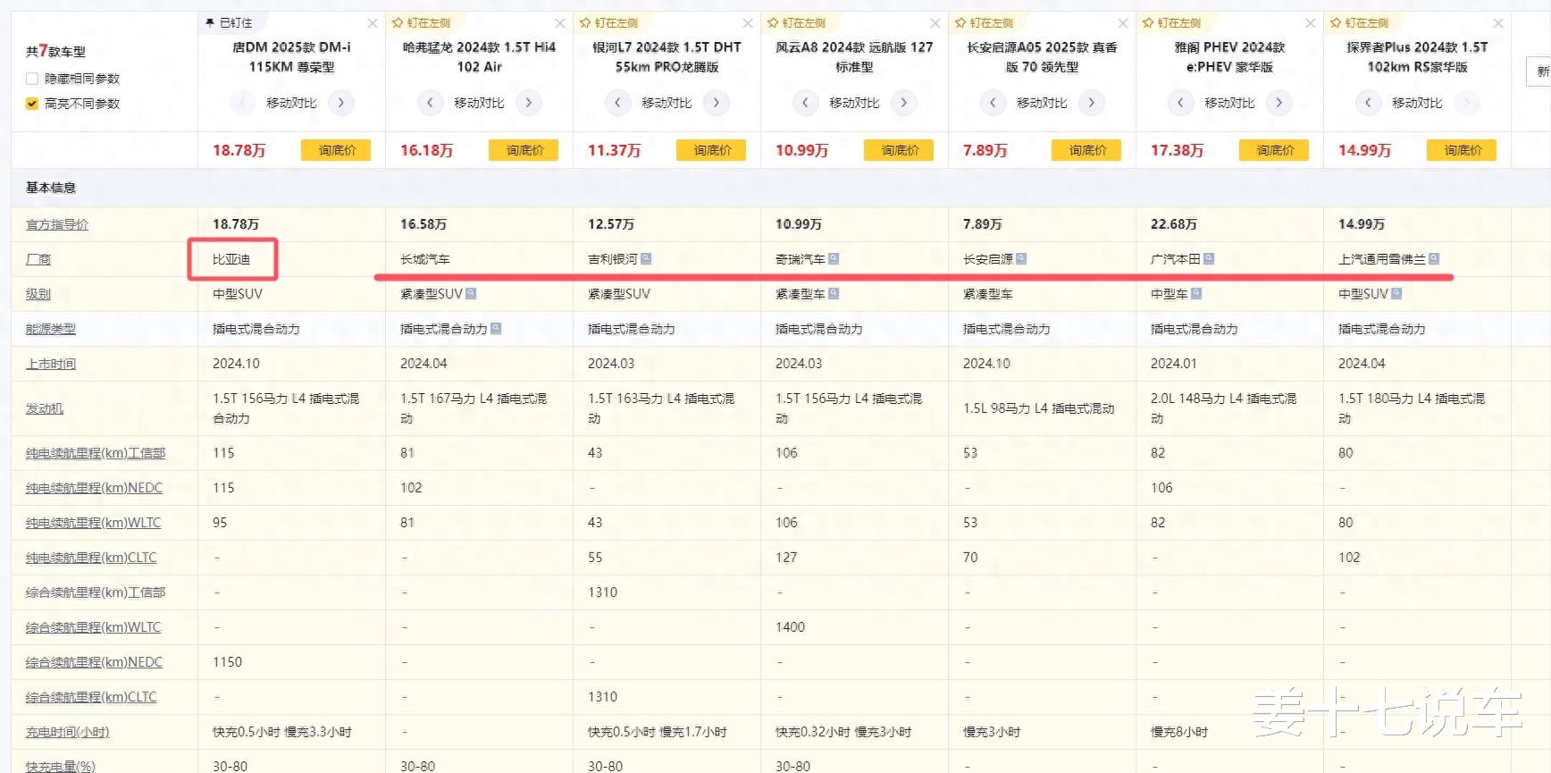The width and height of the screenshot is (1551, 773).
Task: Open info icon next to 广汽本田
Action: (1209, 259)
